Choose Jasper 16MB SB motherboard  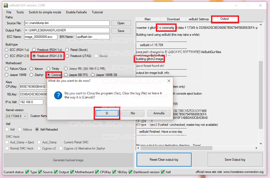click(x=93, y=75)
